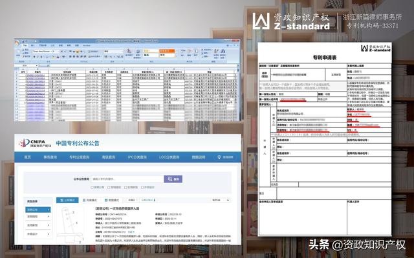Click the Excel save icon in quick access toolbar
This screenshot has width=414, height=258.
[23, 41]
